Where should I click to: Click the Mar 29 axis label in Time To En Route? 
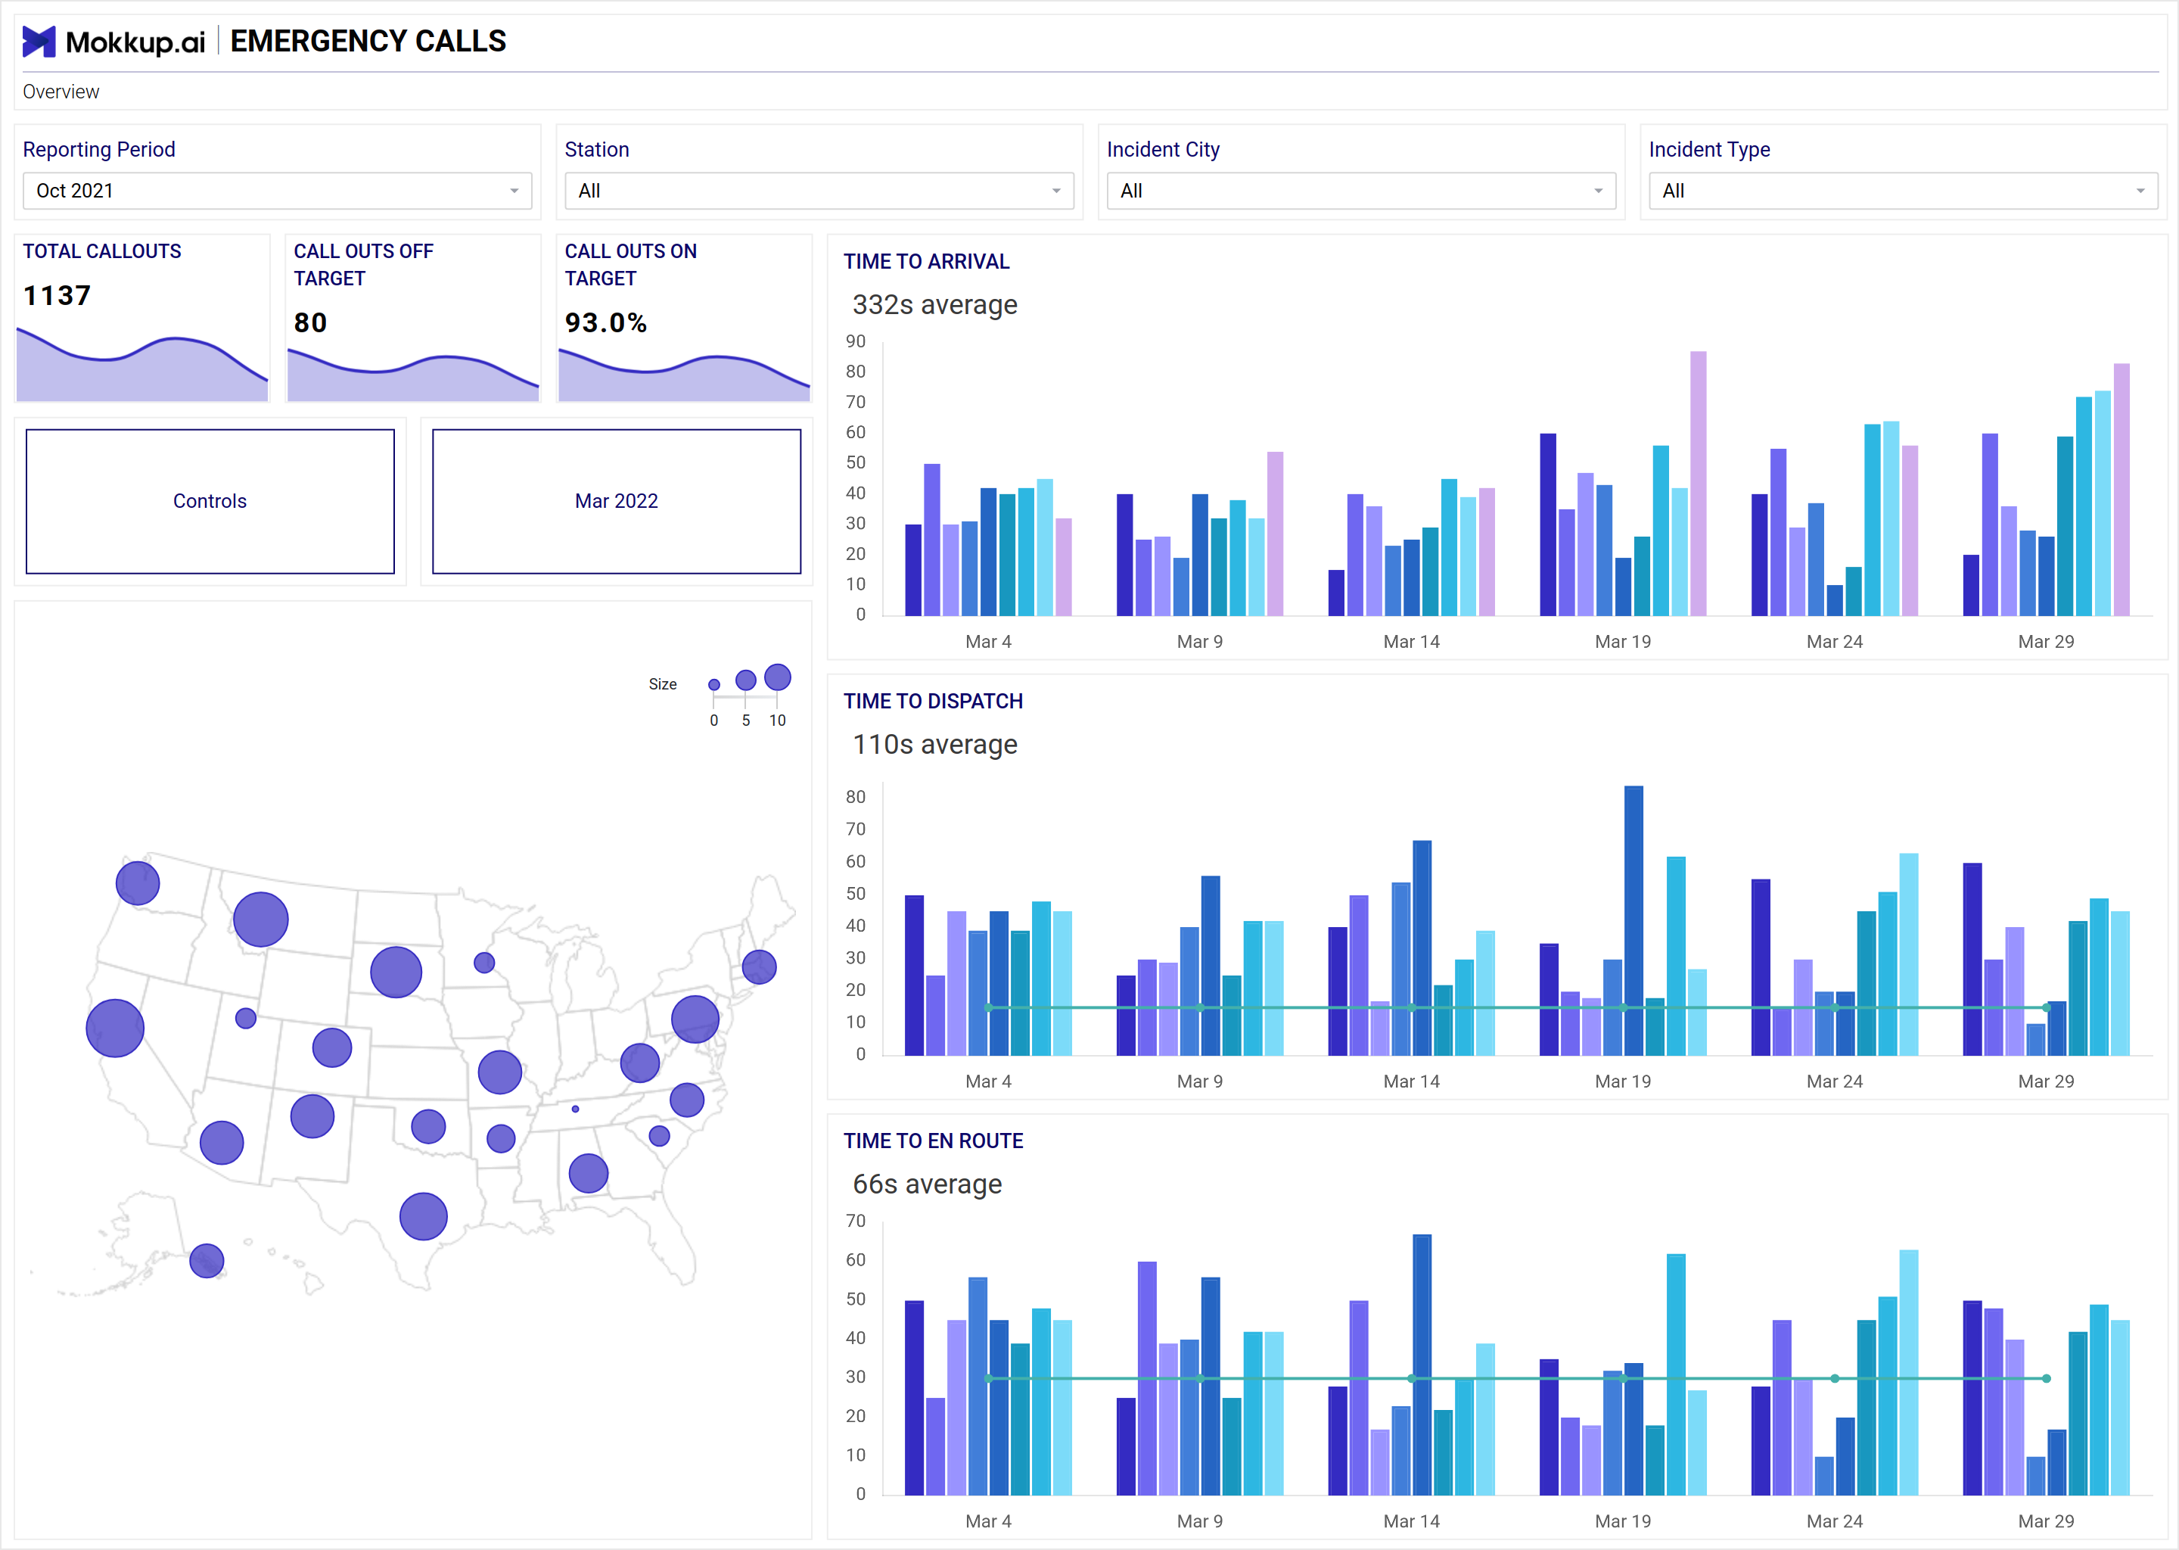(2047, 1521)
